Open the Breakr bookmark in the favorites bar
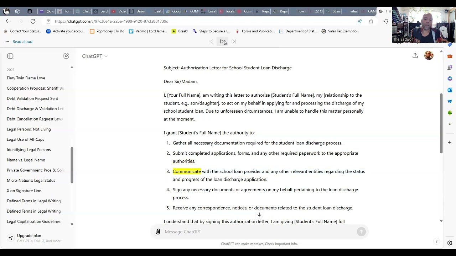This screenshot has height=256, width=456. (x=180, y=31)
